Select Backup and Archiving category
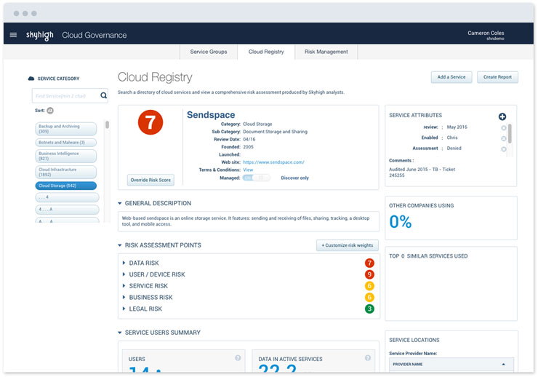Screen dimensions: 538x377 [x=66, y=129]
